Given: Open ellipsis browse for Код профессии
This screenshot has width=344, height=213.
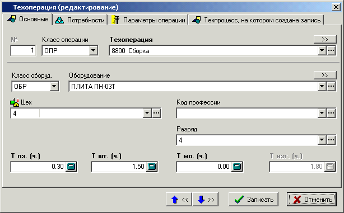Looking at the screenshot, I should [x=331, y=113].
